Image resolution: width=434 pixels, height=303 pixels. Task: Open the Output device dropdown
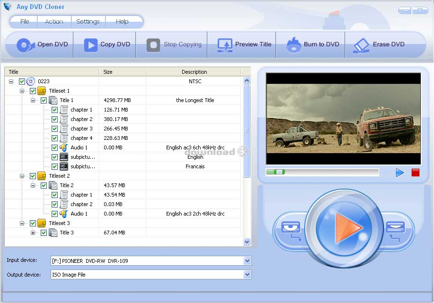247,275
